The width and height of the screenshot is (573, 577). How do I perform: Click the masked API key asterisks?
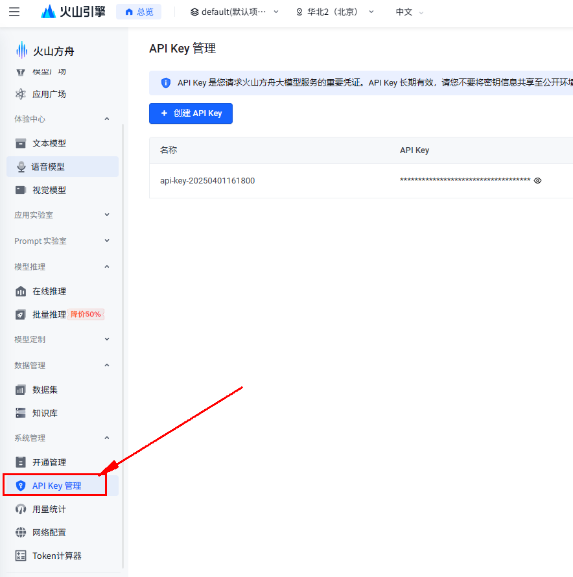(465, 180)
